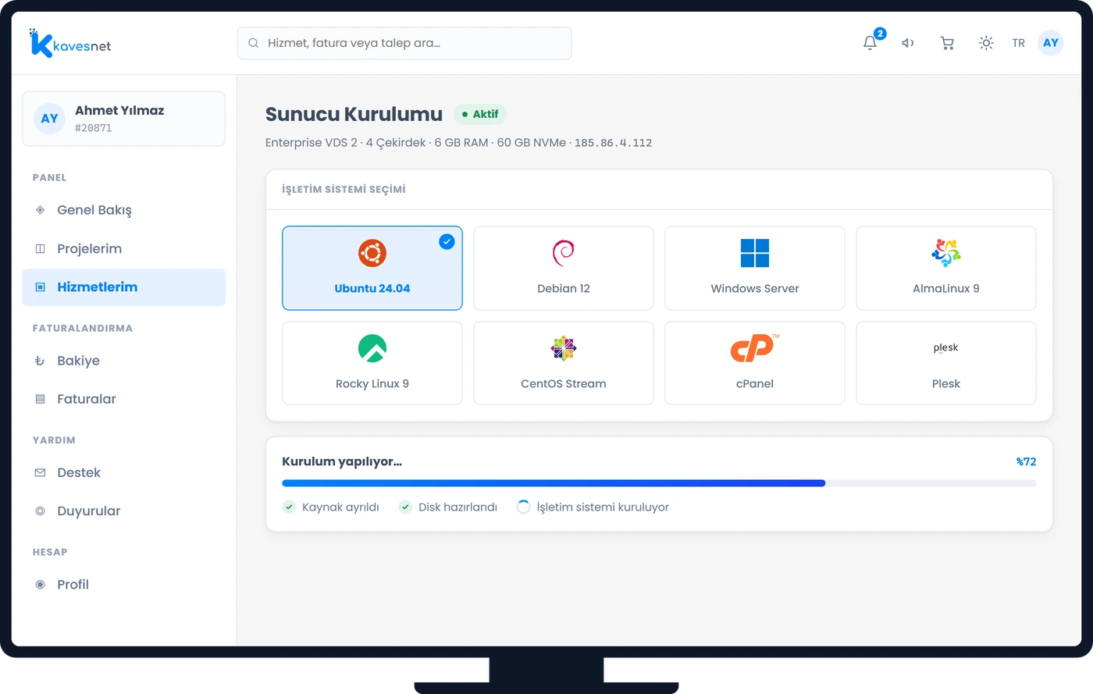Click the Rocky Linux green logo
This screenshot has height=694, width=1093.
click(372, 348)
